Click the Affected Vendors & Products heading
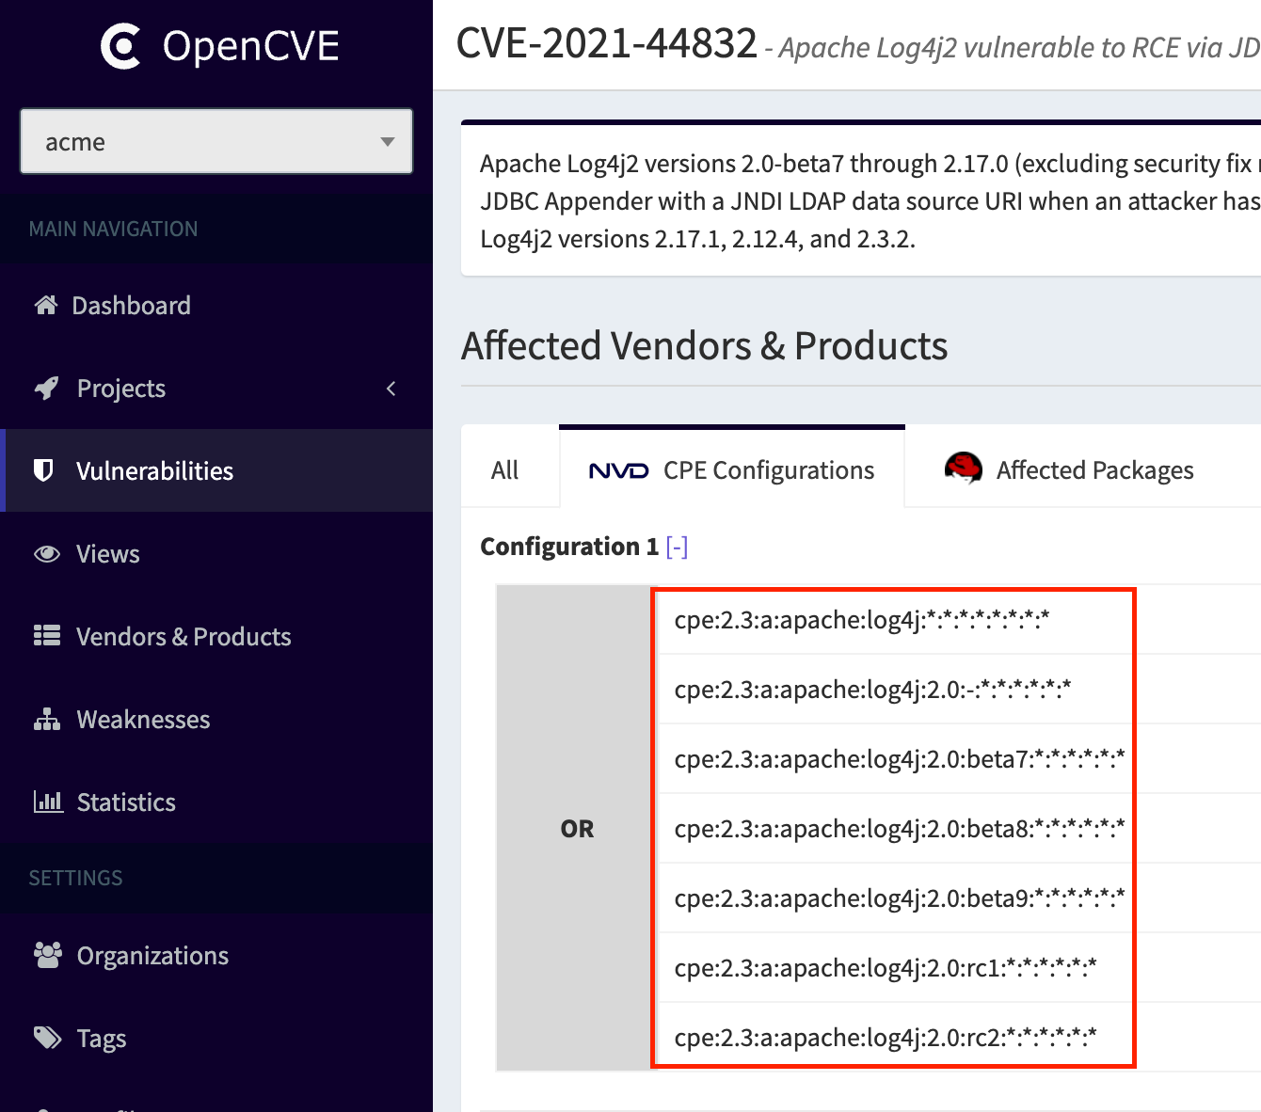 [x=704, y=345]
